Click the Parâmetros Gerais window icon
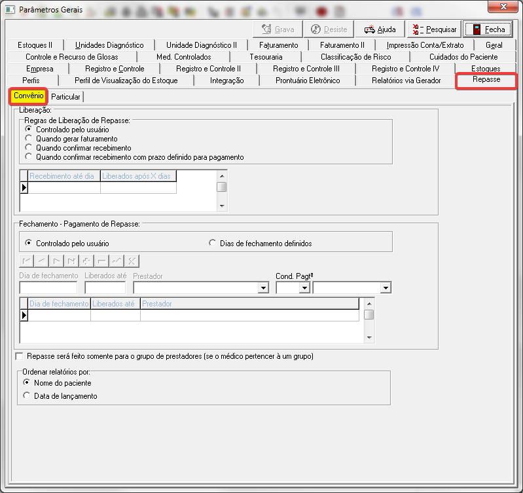This screenshot has width=523, height=493. pyautogui.click(x=10, y=9)
